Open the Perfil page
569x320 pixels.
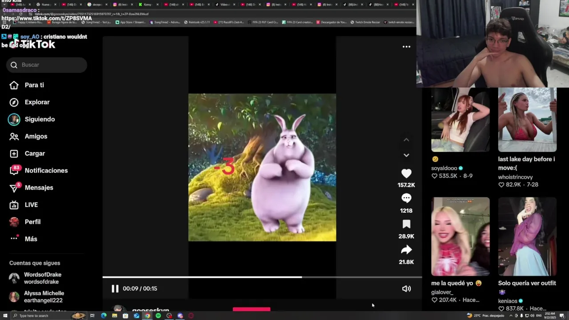coord(25,222)
